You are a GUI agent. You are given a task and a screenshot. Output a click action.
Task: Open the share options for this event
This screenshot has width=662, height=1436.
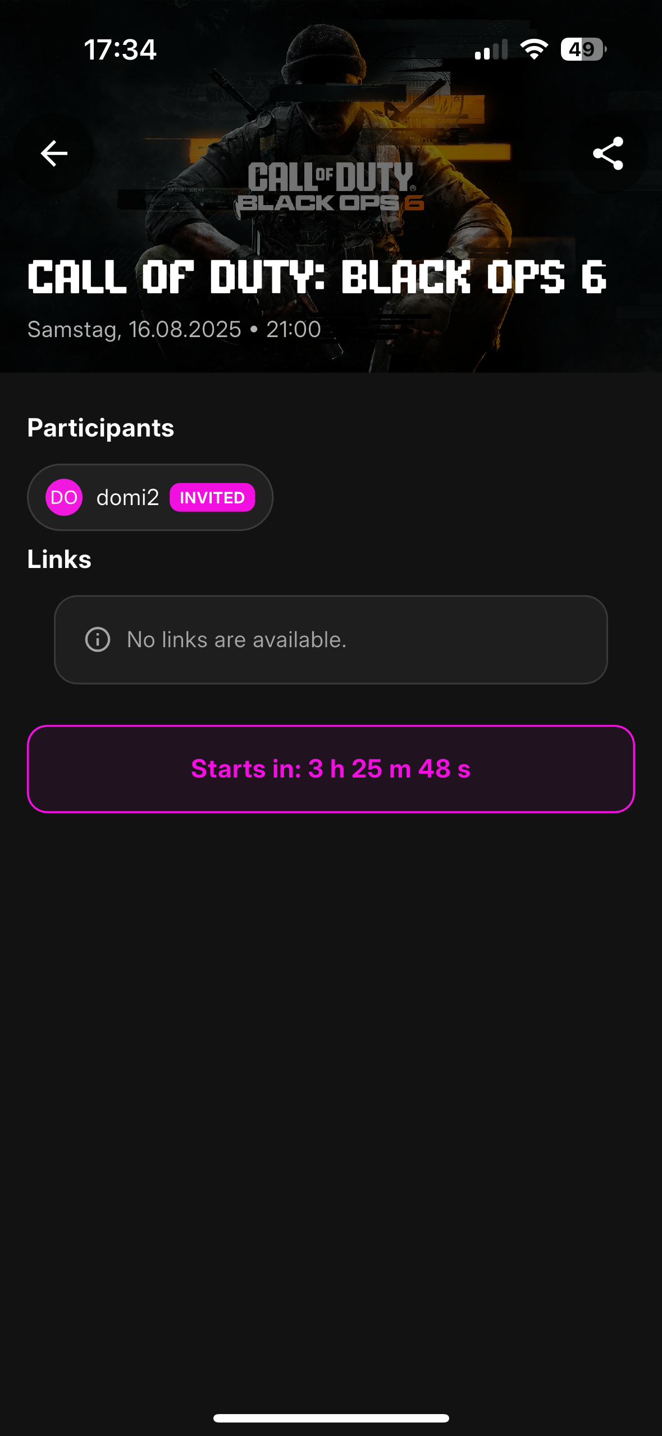point(609,153)
